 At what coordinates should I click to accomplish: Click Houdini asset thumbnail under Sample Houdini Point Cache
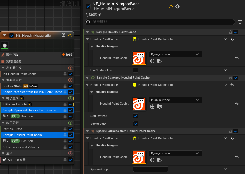139,58
